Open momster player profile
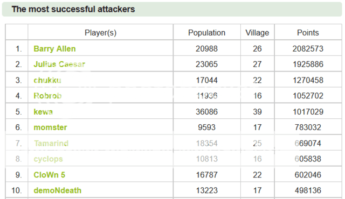This screenshot has height=199, width=345. 50,127
